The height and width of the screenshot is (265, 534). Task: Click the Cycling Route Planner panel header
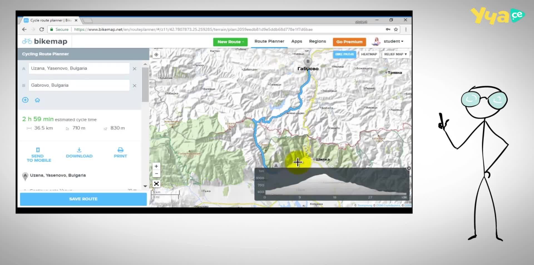coord(83,54)
